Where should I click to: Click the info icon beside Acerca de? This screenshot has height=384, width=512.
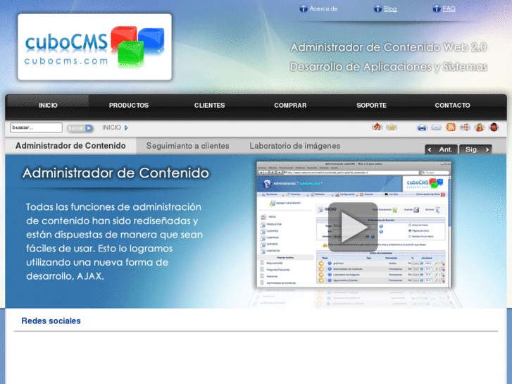(x=304, y=9)
